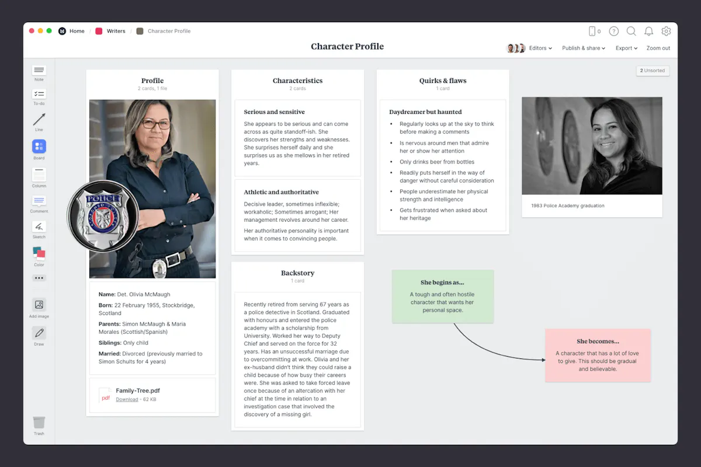Expand the Editors dropdown
The height and width of the screenshot is (467, 701).
(x=540, y=48)
